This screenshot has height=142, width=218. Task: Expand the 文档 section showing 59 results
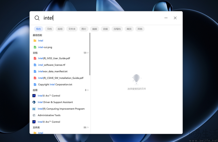86,53
